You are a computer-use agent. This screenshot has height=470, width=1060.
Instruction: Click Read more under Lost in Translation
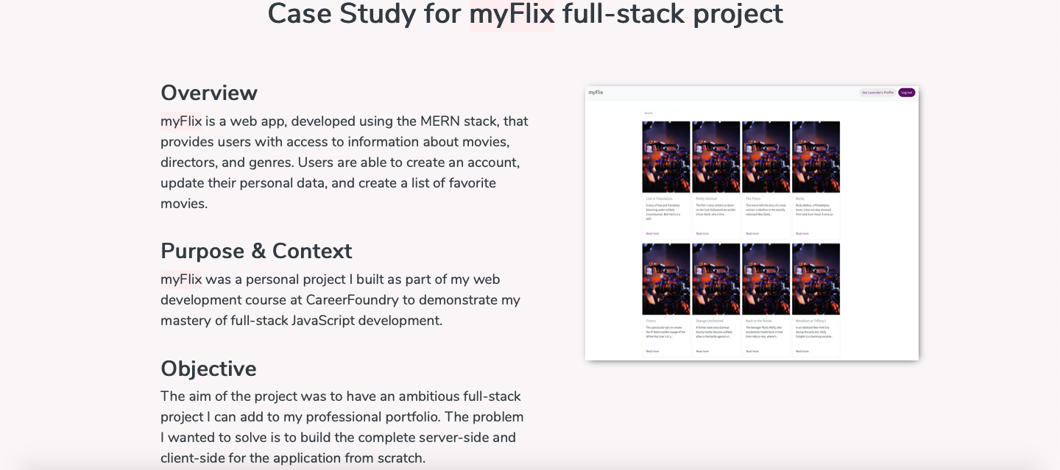(652, 234)
